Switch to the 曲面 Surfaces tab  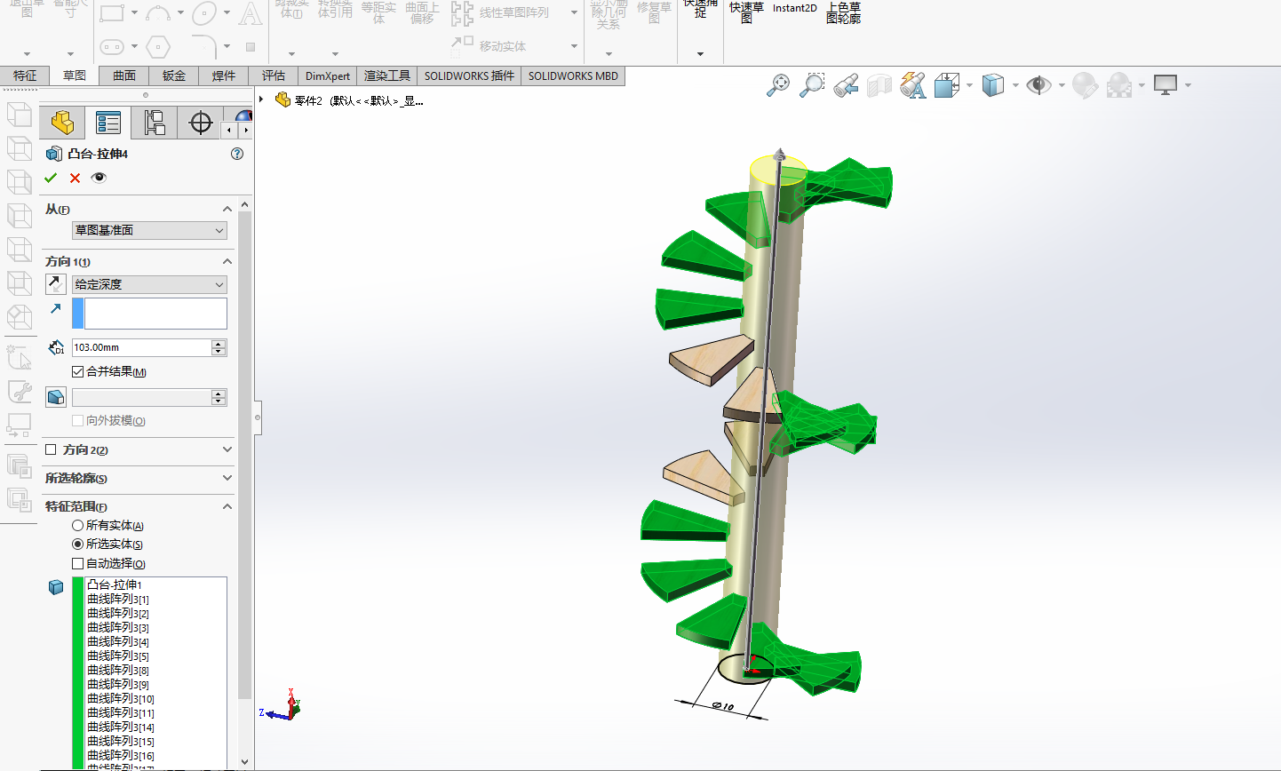[124, 76]
